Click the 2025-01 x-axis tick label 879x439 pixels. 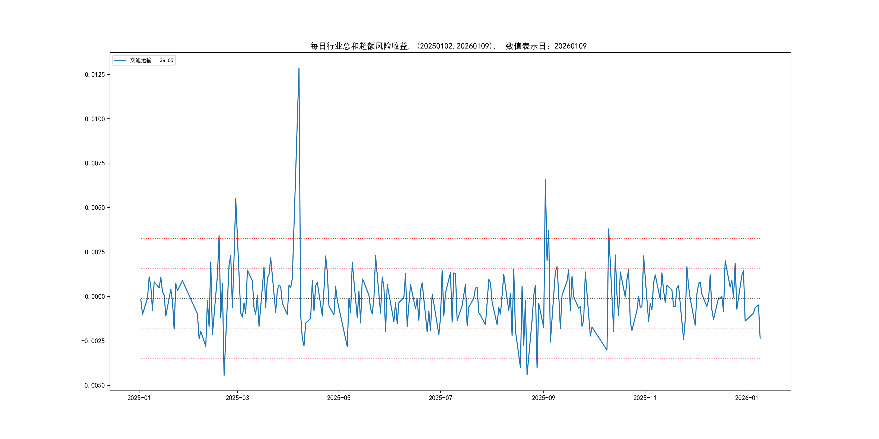coord(139,398)
